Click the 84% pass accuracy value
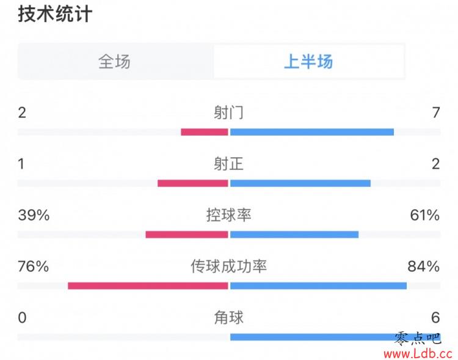 [424, 266]
